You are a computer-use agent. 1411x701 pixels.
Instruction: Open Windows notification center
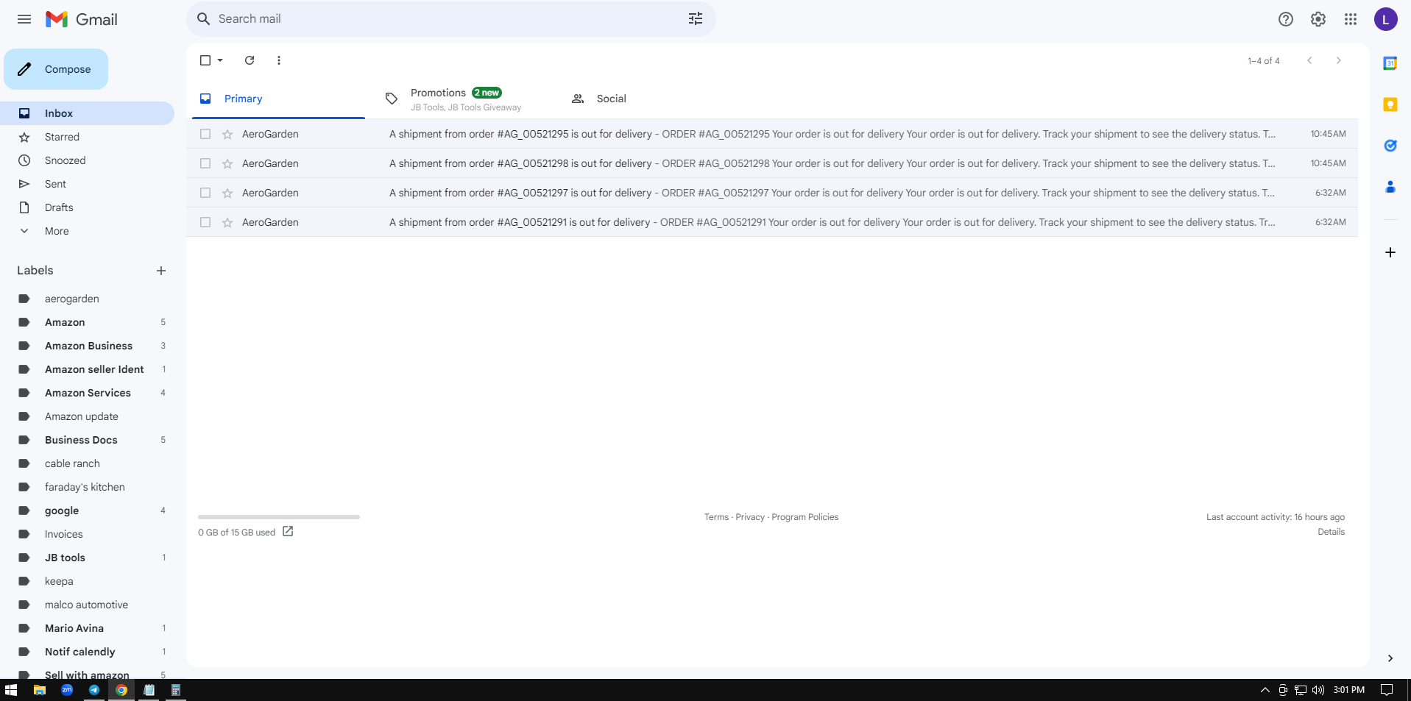pos(1387,690)
